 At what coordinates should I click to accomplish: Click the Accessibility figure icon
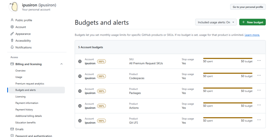point(12,41)
